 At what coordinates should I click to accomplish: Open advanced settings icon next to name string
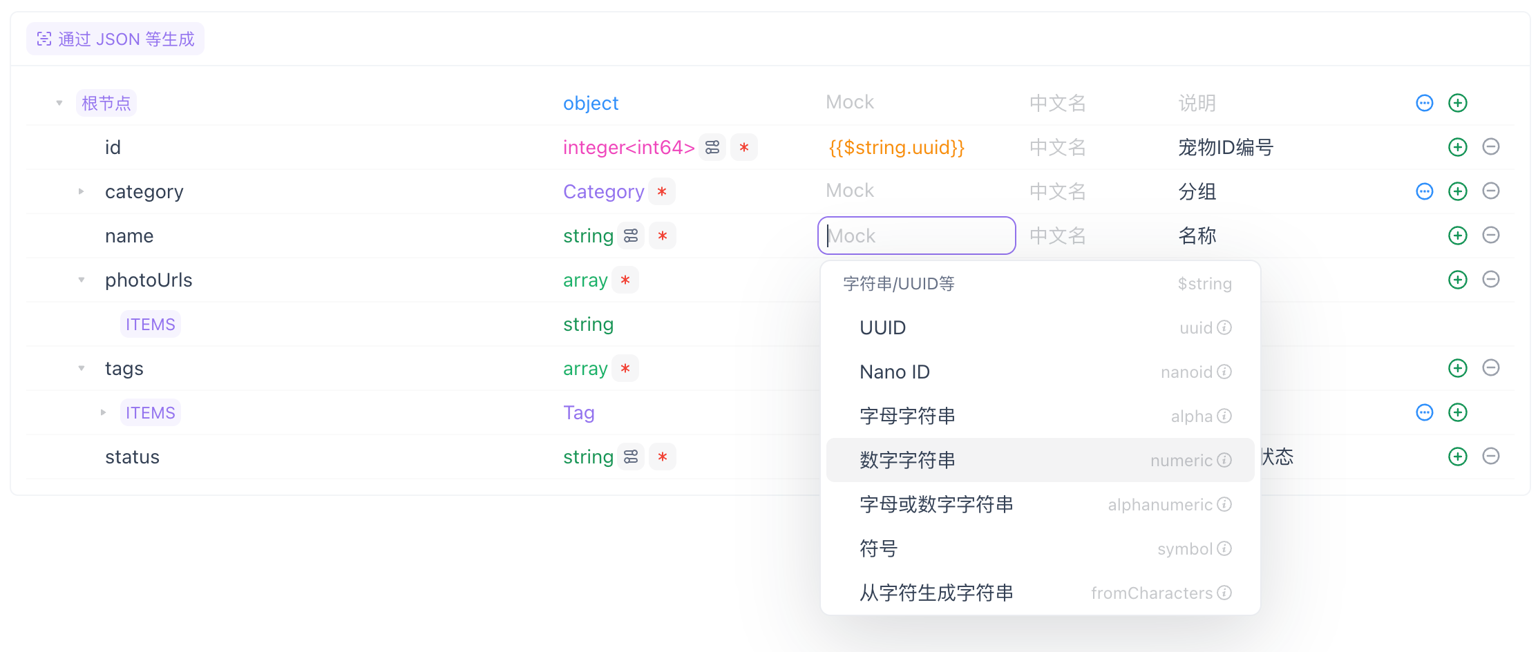(x=631, y=236)
